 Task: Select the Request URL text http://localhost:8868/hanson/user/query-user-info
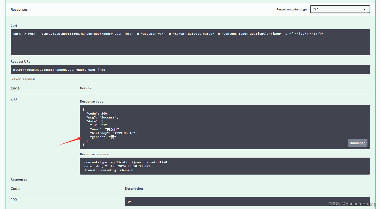click(x=59, y=70)
